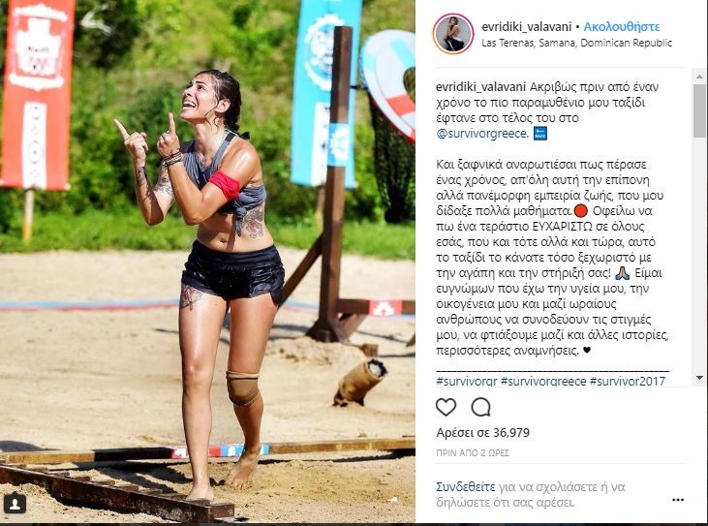Open the #survivorgreece hashtag

(x=543, y=381)
